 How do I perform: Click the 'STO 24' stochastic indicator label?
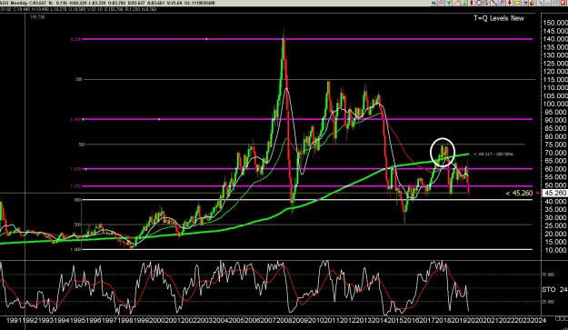click(554, 289)
